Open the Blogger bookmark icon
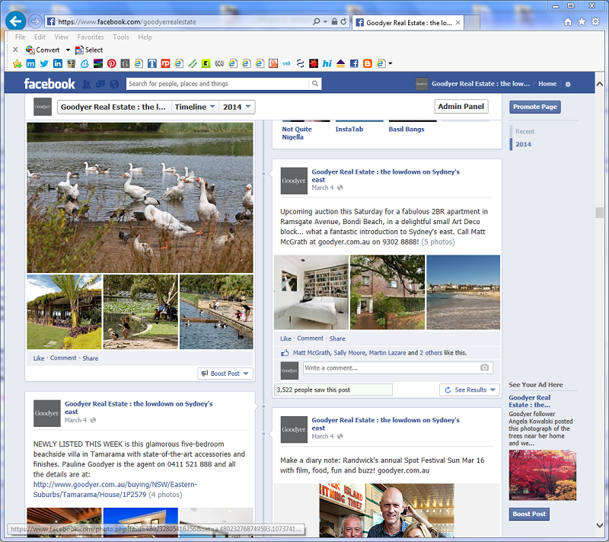Screen dimensions: 609x542 (x=368, y=63)
